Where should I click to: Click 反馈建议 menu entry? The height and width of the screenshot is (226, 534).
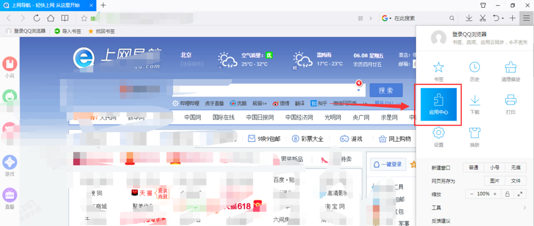(x=441, y=221)
